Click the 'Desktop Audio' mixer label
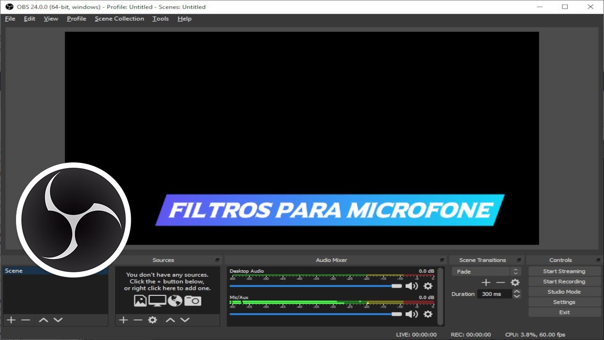The height and width of the screenshot is (340, 604). point(246,271)
